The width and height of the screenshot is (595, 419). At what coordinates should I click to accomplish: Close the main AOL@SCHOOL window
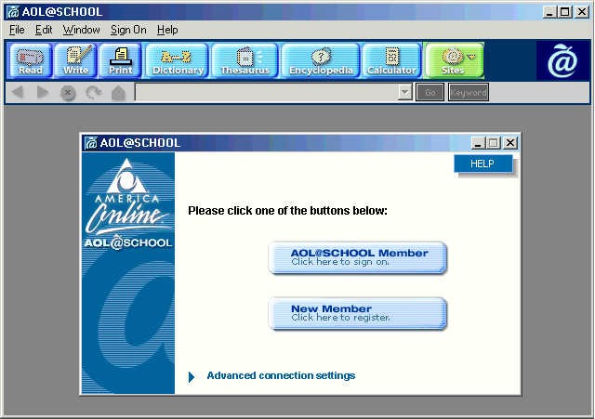pyautogui.click(x=581, y=12)
